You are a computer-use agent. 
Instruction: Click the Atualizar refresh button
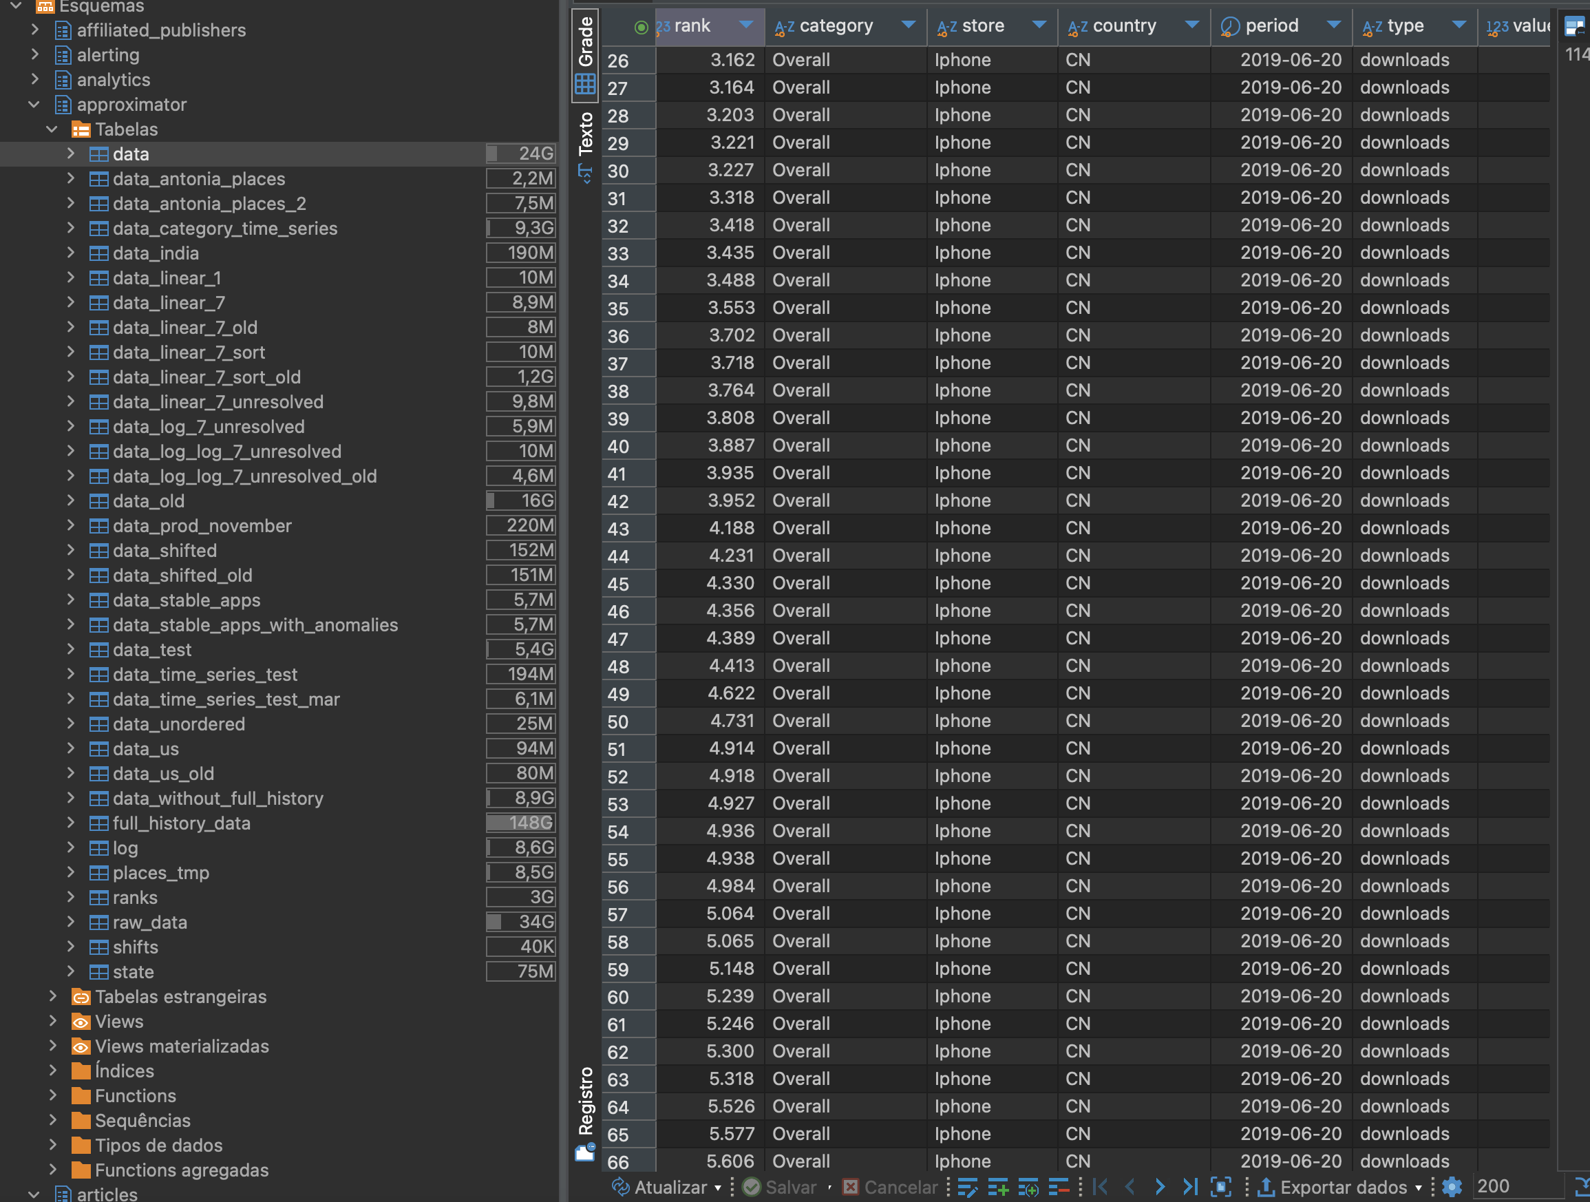660,1187
